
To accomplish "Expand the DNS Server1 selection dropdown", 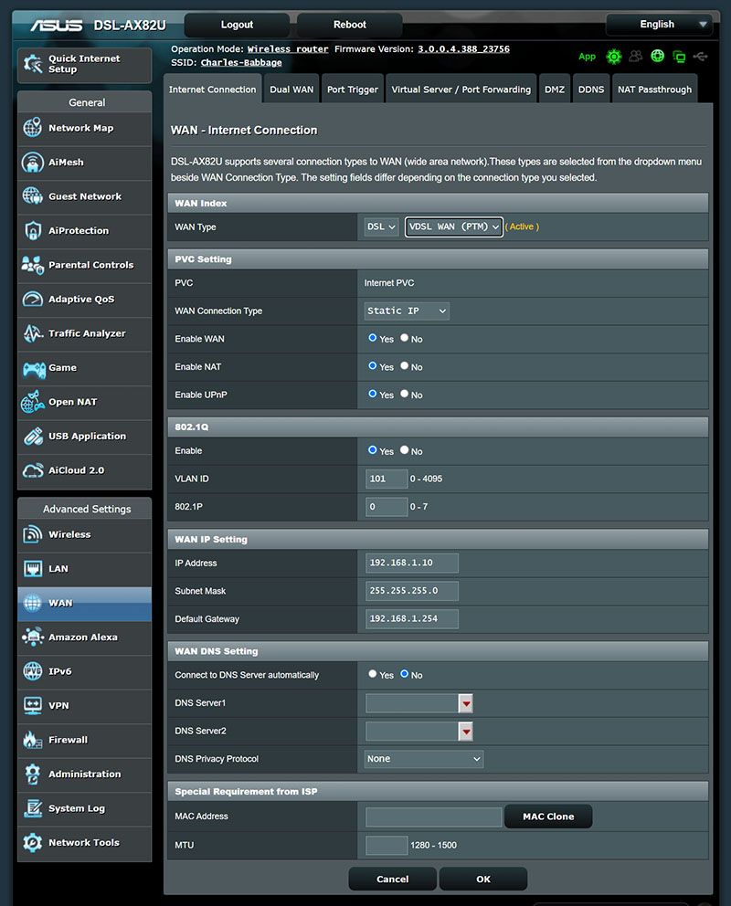I will [466, 702].
